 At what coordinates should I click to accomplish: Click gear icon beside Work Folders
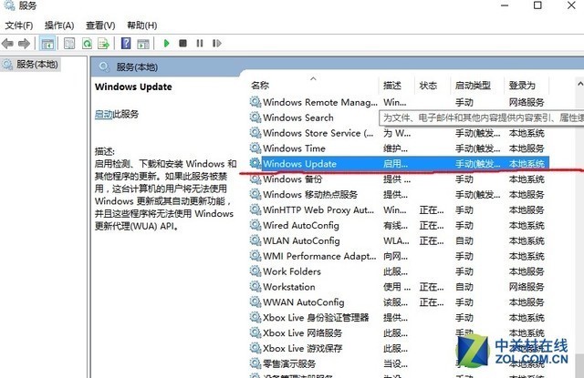[x=255, y=271]
